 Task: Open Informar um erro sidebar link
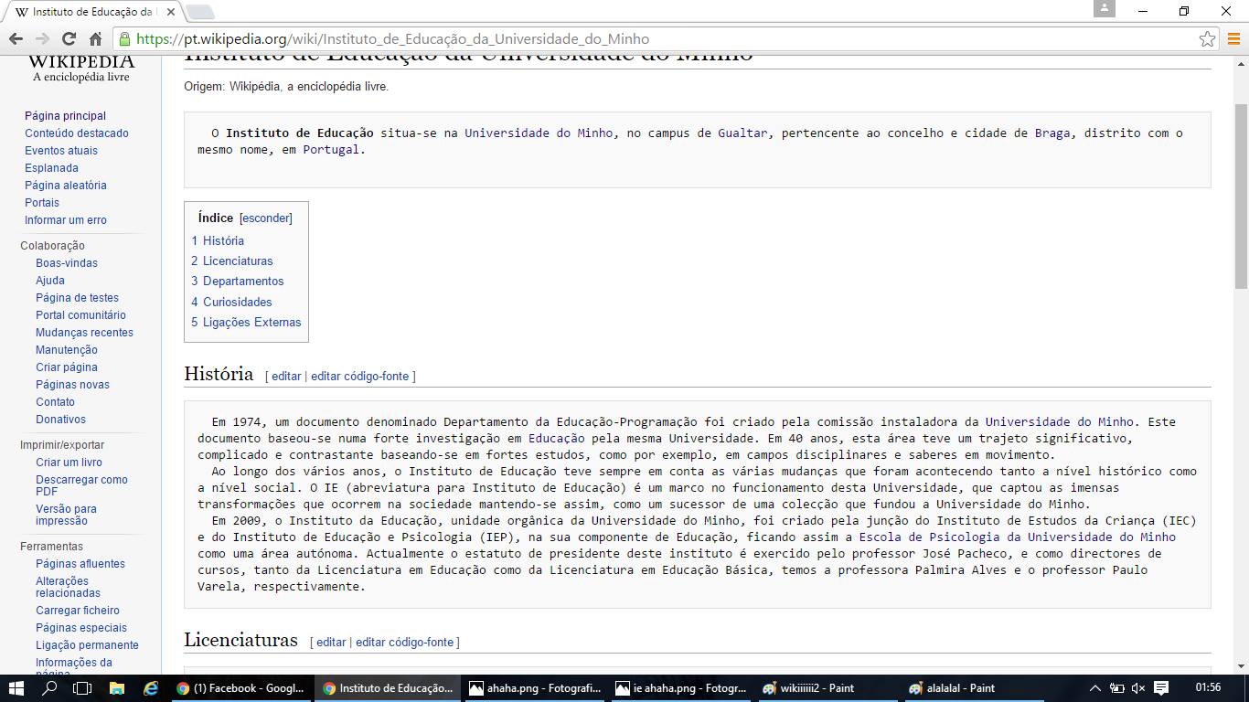(66, 220)
